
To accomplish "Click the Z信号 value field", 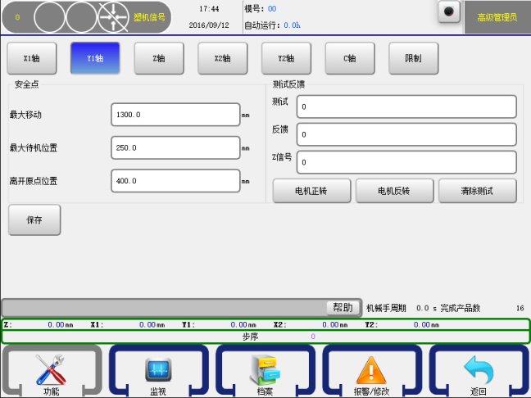I will point(406,162).
